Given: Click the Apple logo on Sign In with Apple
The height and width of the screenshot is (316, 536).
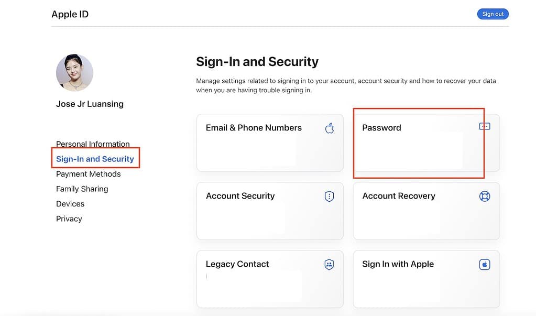Looking at the screenshot, I should pos(484,264).
